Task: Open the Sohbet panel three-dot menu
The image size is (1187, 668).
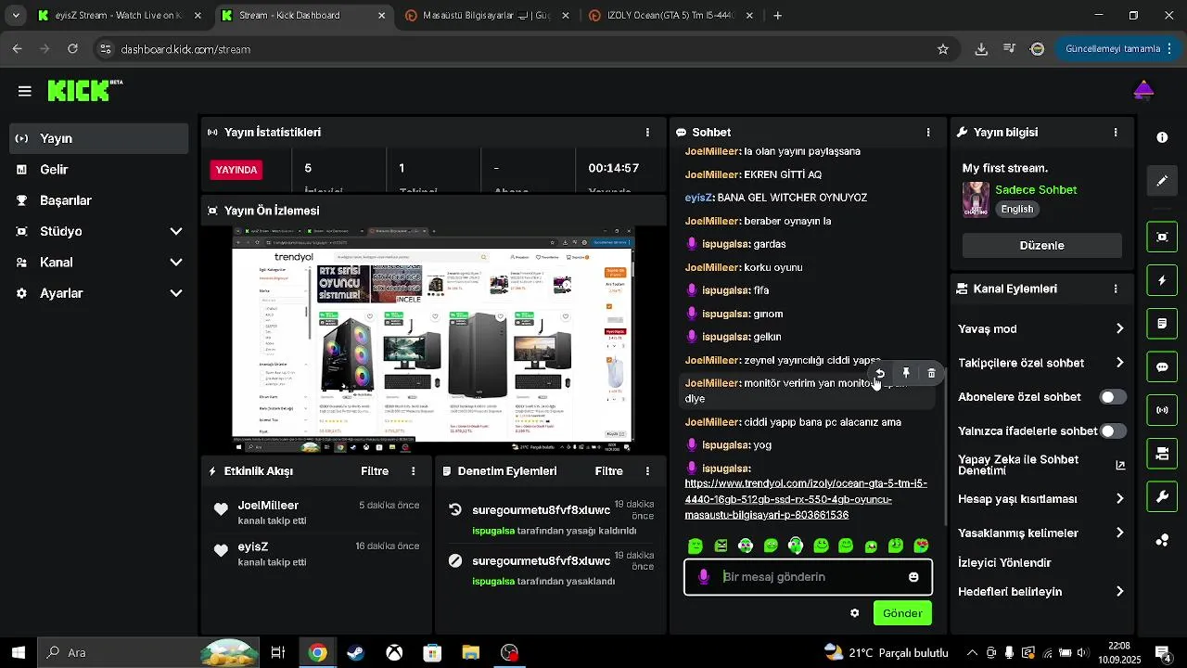Action: point(928,133)
